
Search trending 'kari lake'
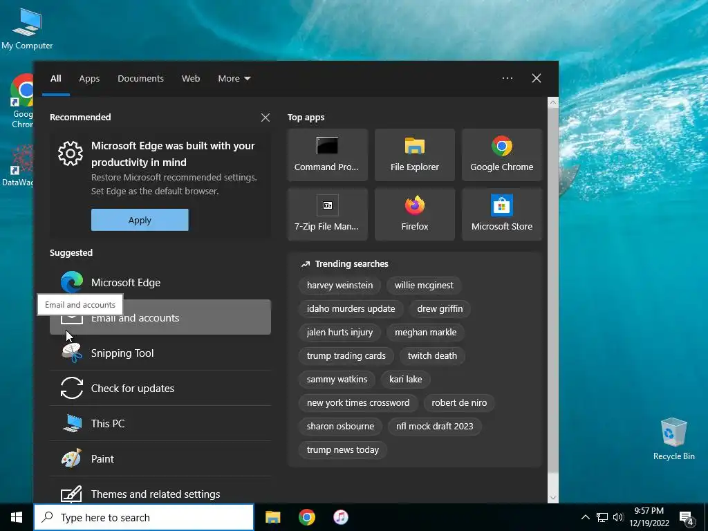405,379
